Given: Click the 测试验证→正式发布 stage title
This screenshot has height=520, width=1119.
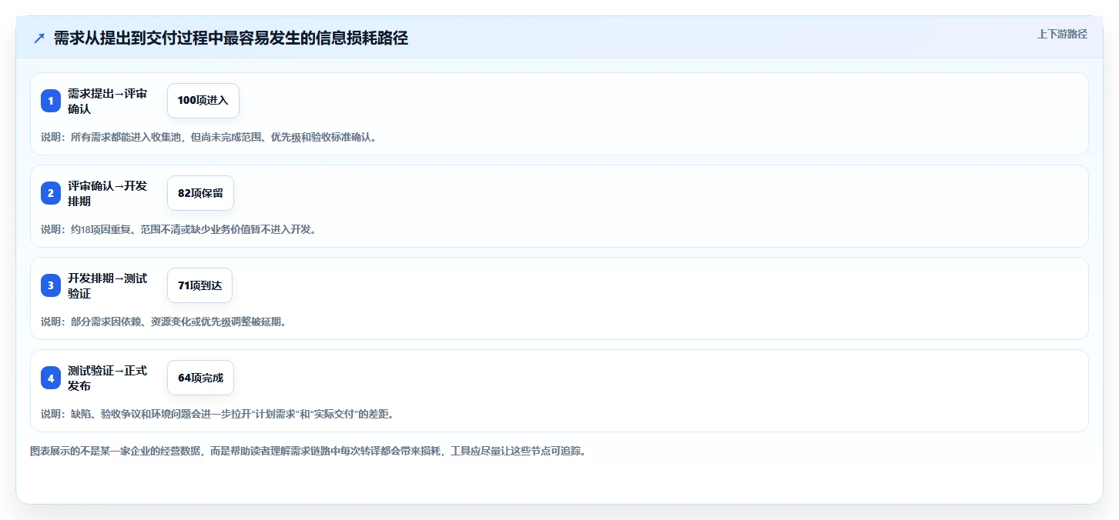Looking at the screenshot, I should [x=108, y=378].
